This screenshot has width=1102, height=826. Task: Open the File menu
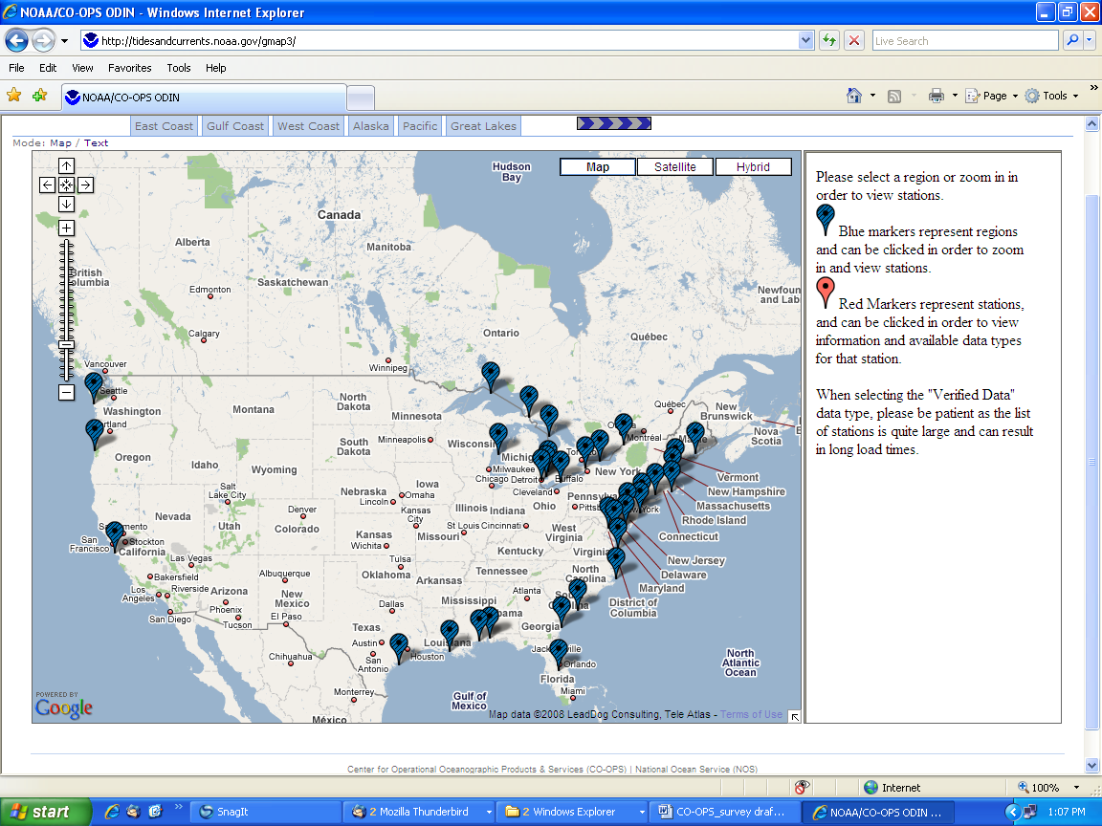[16, 68]
